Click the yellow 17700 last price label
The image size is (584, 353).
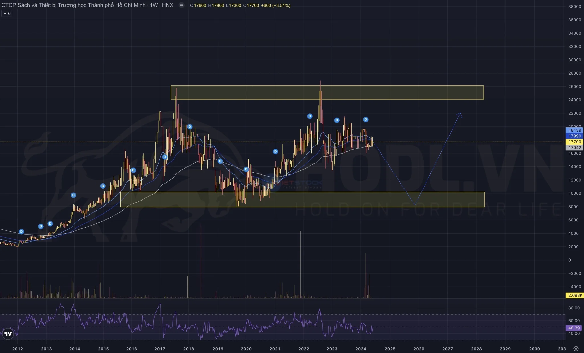tap(574, 142)
